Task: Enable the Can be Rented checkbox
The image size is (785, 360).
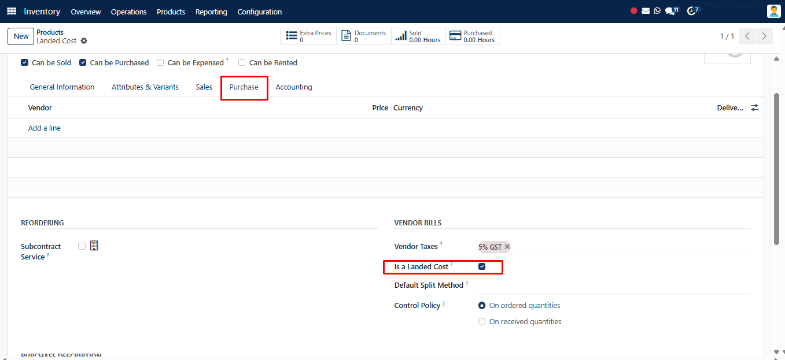Action: coord(242,62)
